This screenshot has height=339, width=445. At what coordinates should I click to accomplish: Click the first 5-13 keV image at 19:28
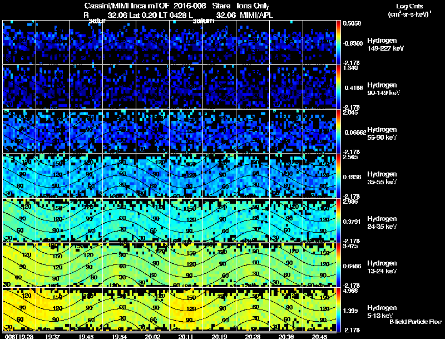click(19, 309)
